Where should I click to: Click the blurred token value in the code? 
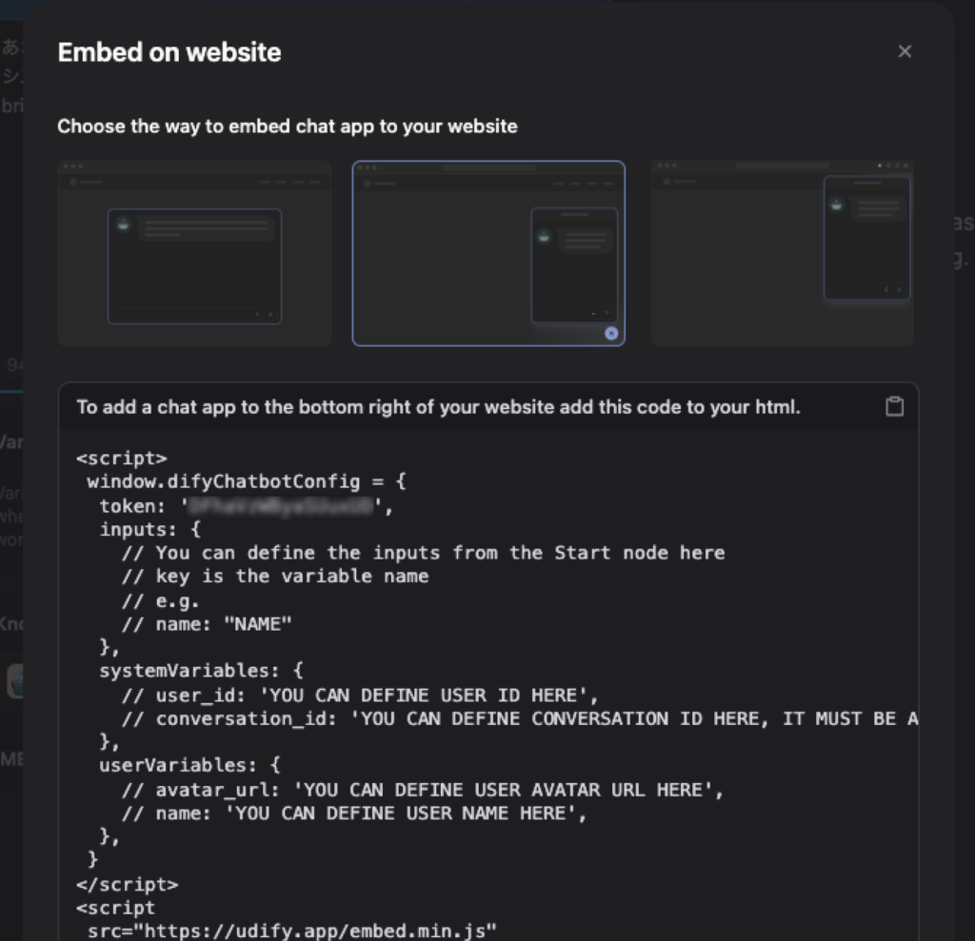283,506
